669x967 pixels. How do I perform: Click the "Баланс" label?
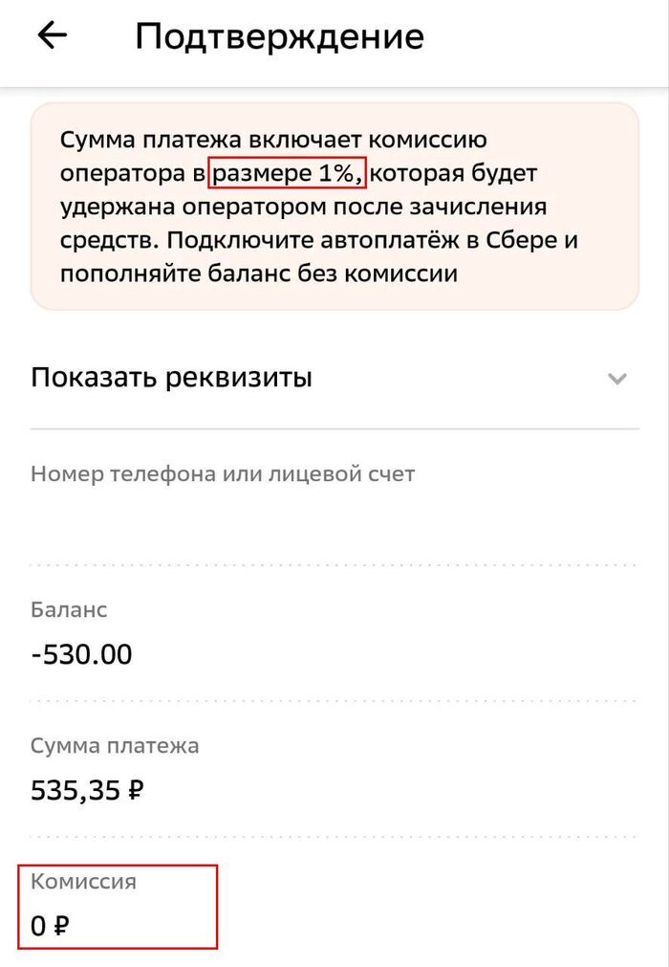coord(69,609)
